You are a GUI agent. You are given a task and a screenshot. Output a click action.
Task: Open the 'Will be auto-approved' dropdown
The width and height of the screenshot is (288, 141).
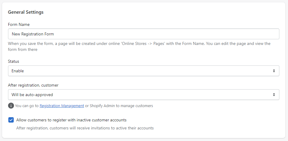(x=143, y=95)
